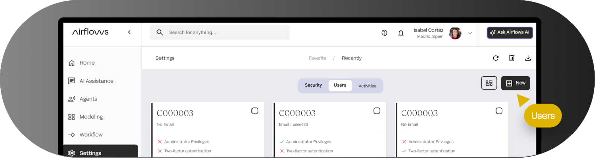Click the search magnifier icon
The width and height of the screenshot is (595, 158).
pyautogui.click(x=160, y=32)
